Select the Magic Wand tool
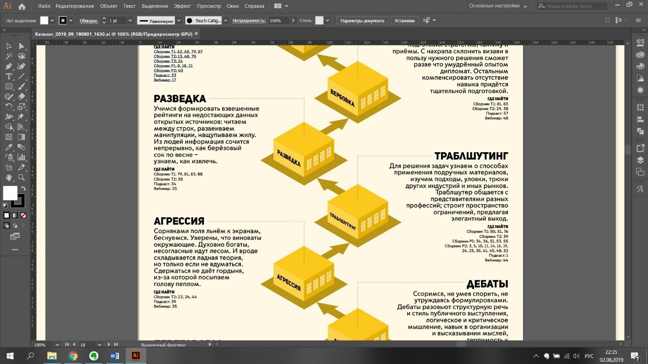Screen dimensions: 648x364 9,56
